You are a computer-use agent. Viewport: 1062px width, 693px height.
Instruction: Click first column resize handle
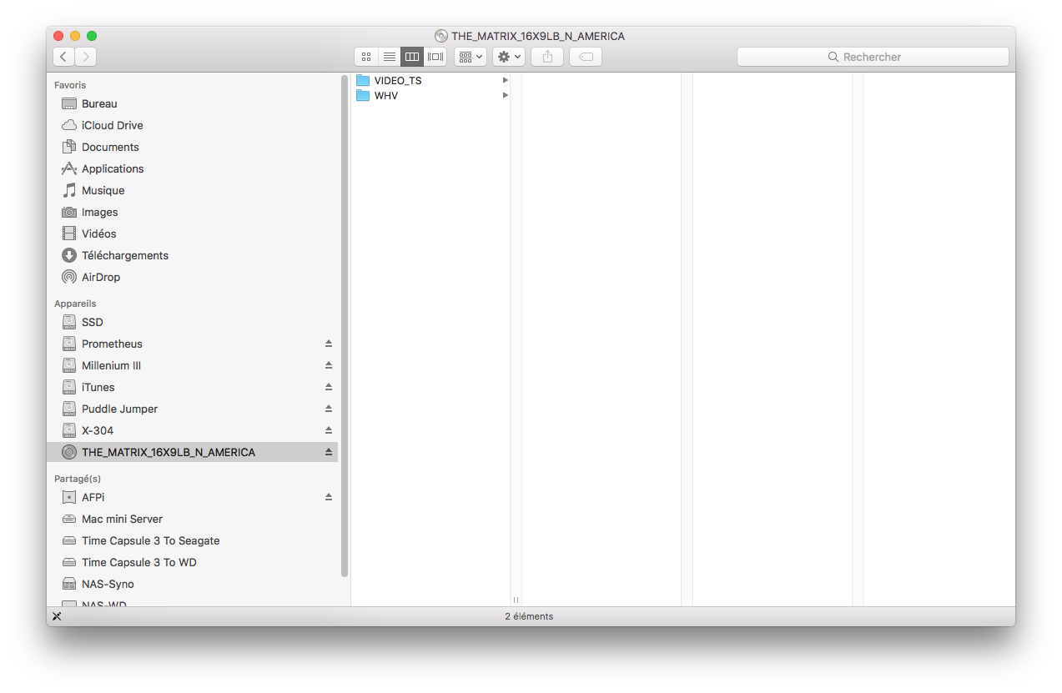click(x=516, y=600)
